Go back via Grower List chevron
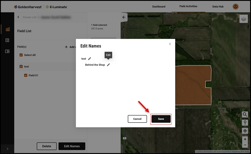 tap(18, 17)
